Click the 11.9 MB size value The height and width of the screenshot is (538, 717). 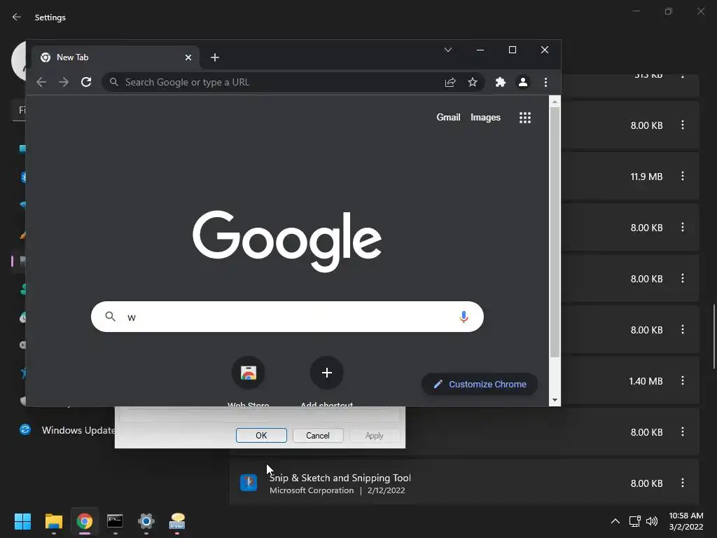(x=646, y=177)
